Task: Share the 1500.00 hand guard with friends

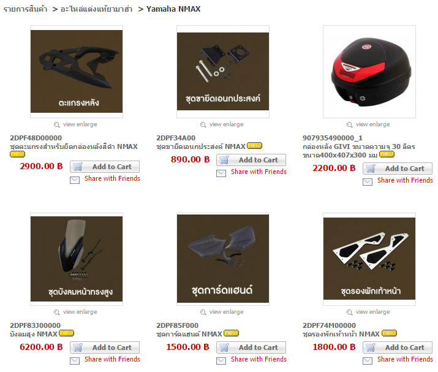Action: [259, 359]
